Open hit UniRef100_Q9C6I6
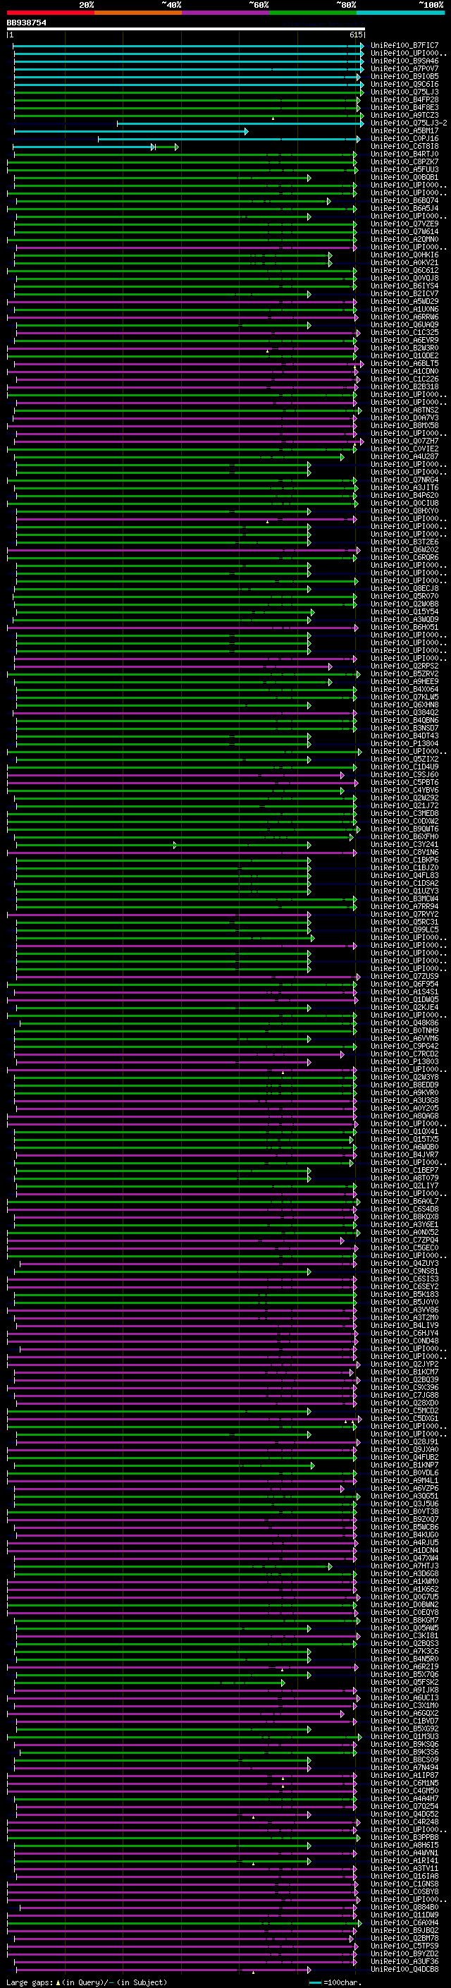The height and width of the screenshot is (1988, 451). [x=404, y=84]
